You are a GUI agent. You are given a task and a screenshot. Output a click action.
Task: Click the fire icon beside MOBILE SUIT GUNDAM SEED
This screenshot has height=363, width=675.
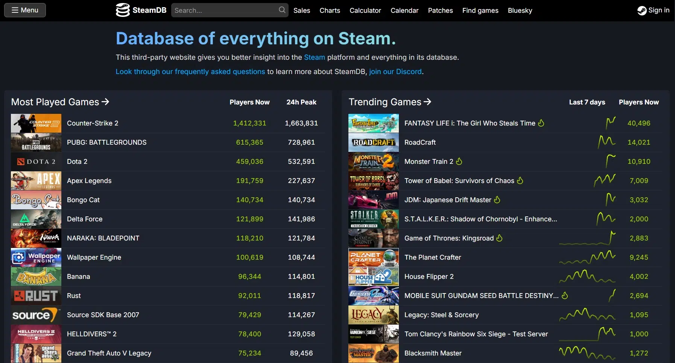[565, 295]
